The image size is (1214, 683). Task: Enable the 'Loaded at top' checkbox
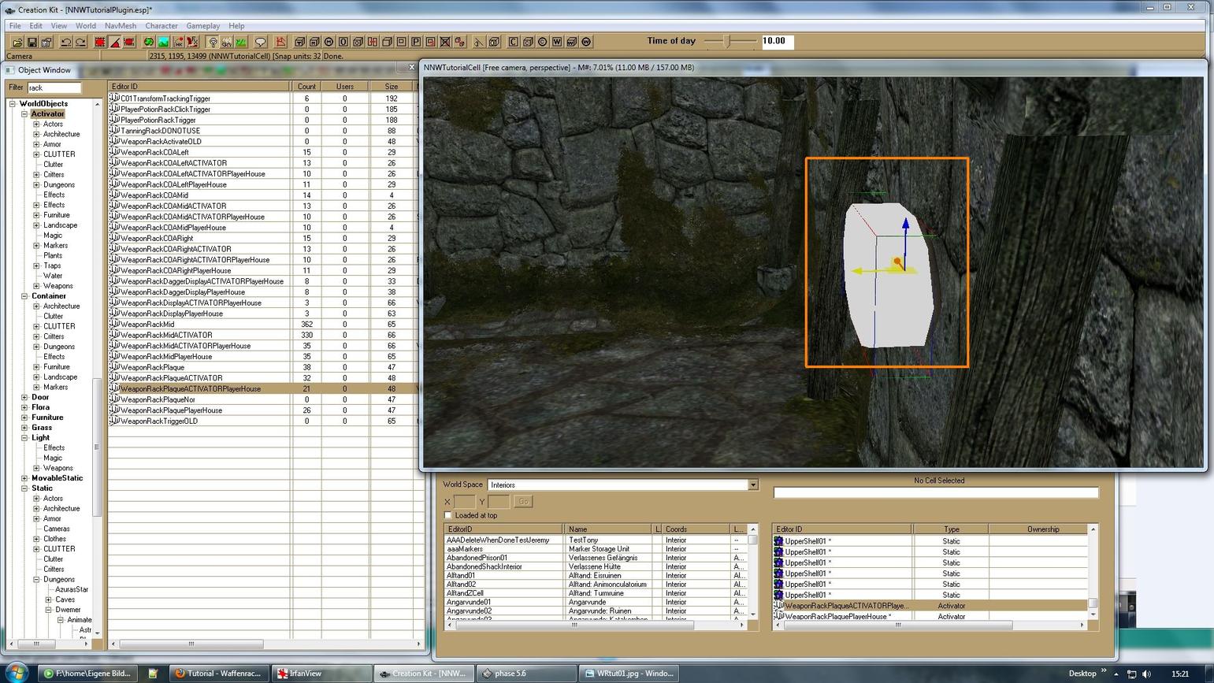tap(448, 515)
